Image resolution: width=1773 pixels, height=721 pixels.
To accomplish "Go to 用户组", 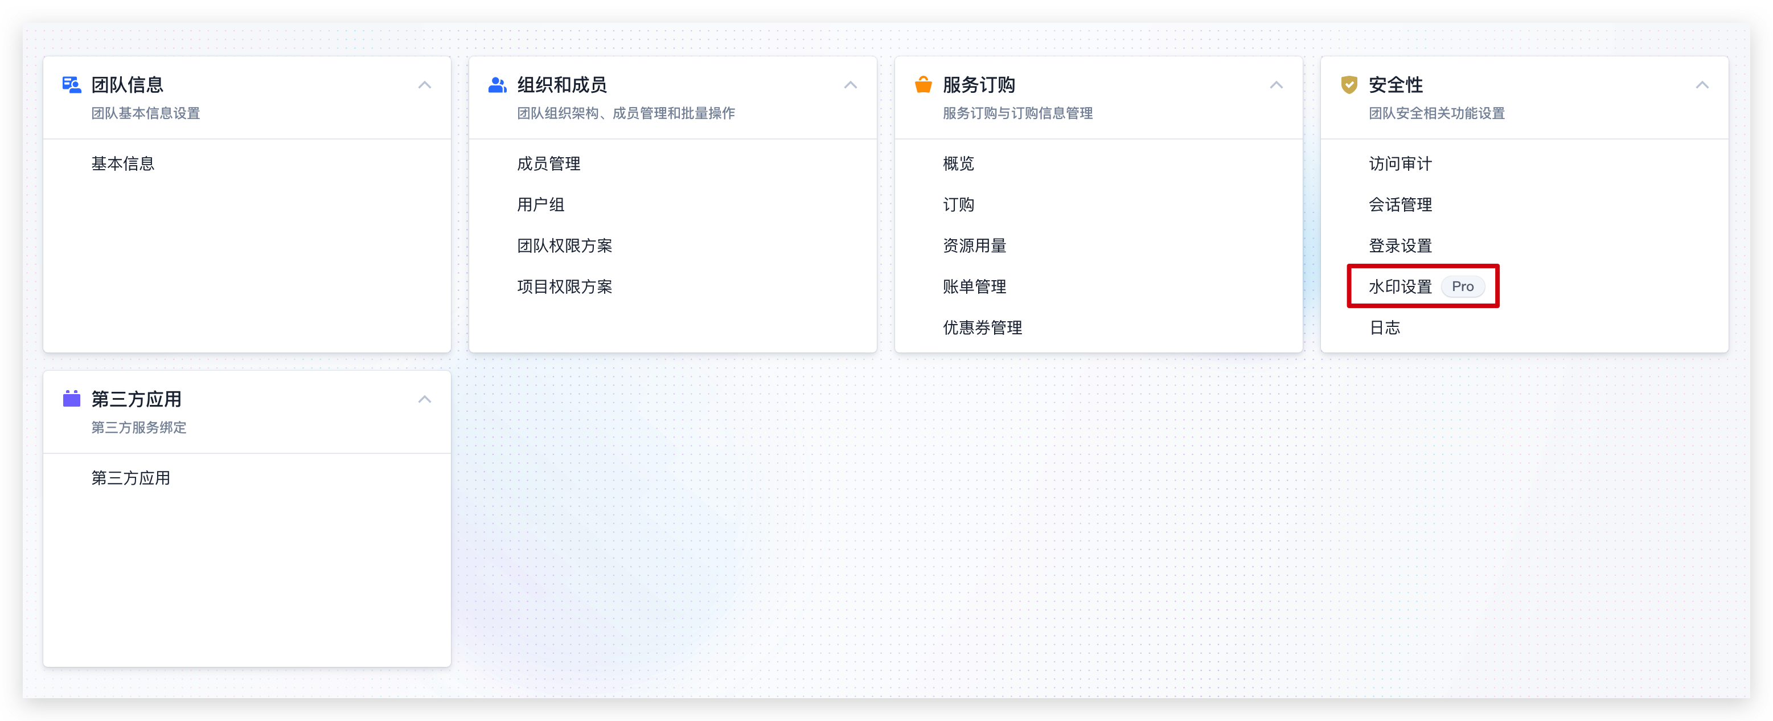I will click(x=541, y=204).
